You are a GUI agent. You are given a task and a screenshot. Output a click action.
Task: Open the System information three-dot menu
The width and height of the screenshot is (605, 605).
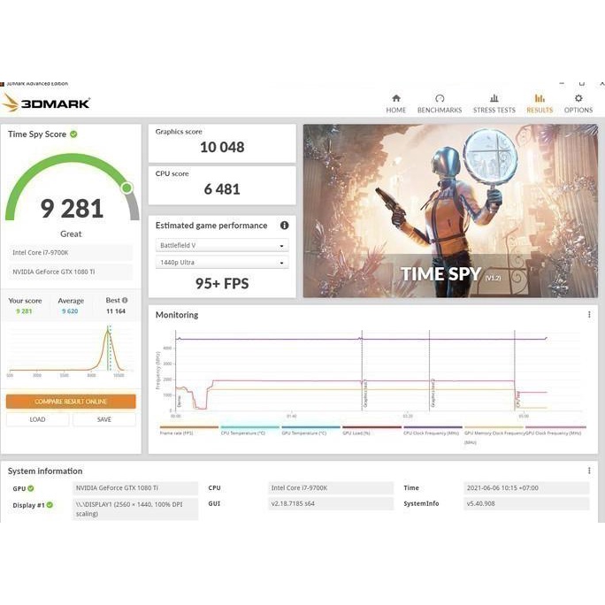(589, 471)
